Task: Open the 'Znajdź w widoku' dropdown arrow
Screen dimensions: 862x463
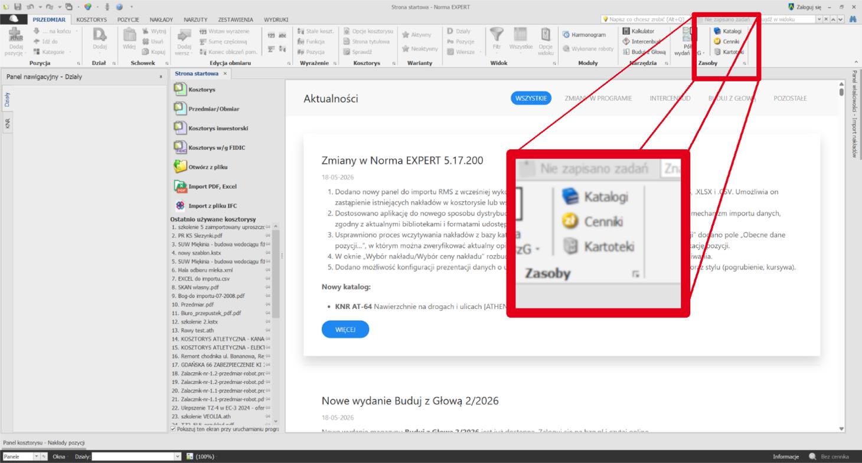Action: click(x=818, y=19)
